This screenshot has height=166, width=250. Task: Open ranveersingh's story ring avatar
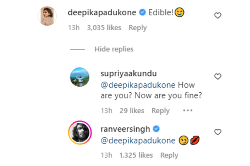pos(79,132)
